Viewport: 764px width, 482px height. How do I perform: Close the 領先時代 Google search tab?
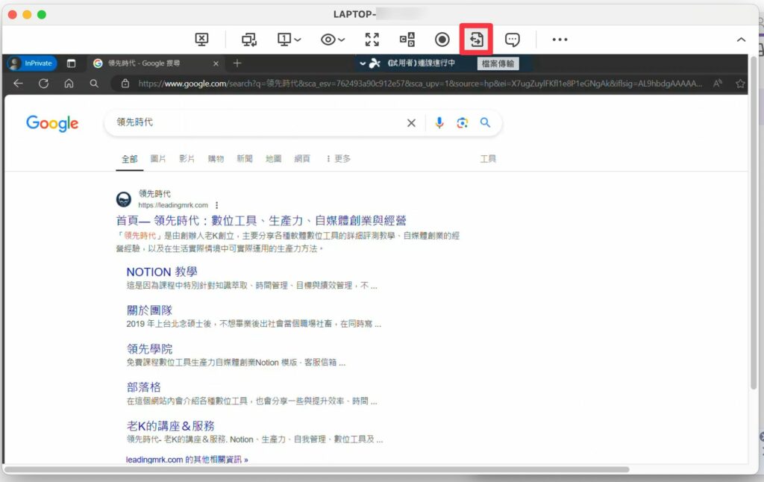pyautogui.click(x=216, y=63)
